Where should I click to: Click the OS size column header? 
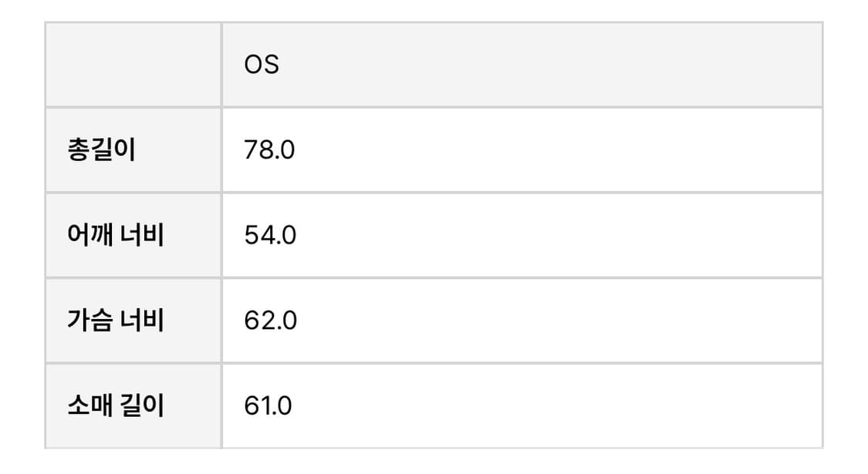(x=262, y=66)
